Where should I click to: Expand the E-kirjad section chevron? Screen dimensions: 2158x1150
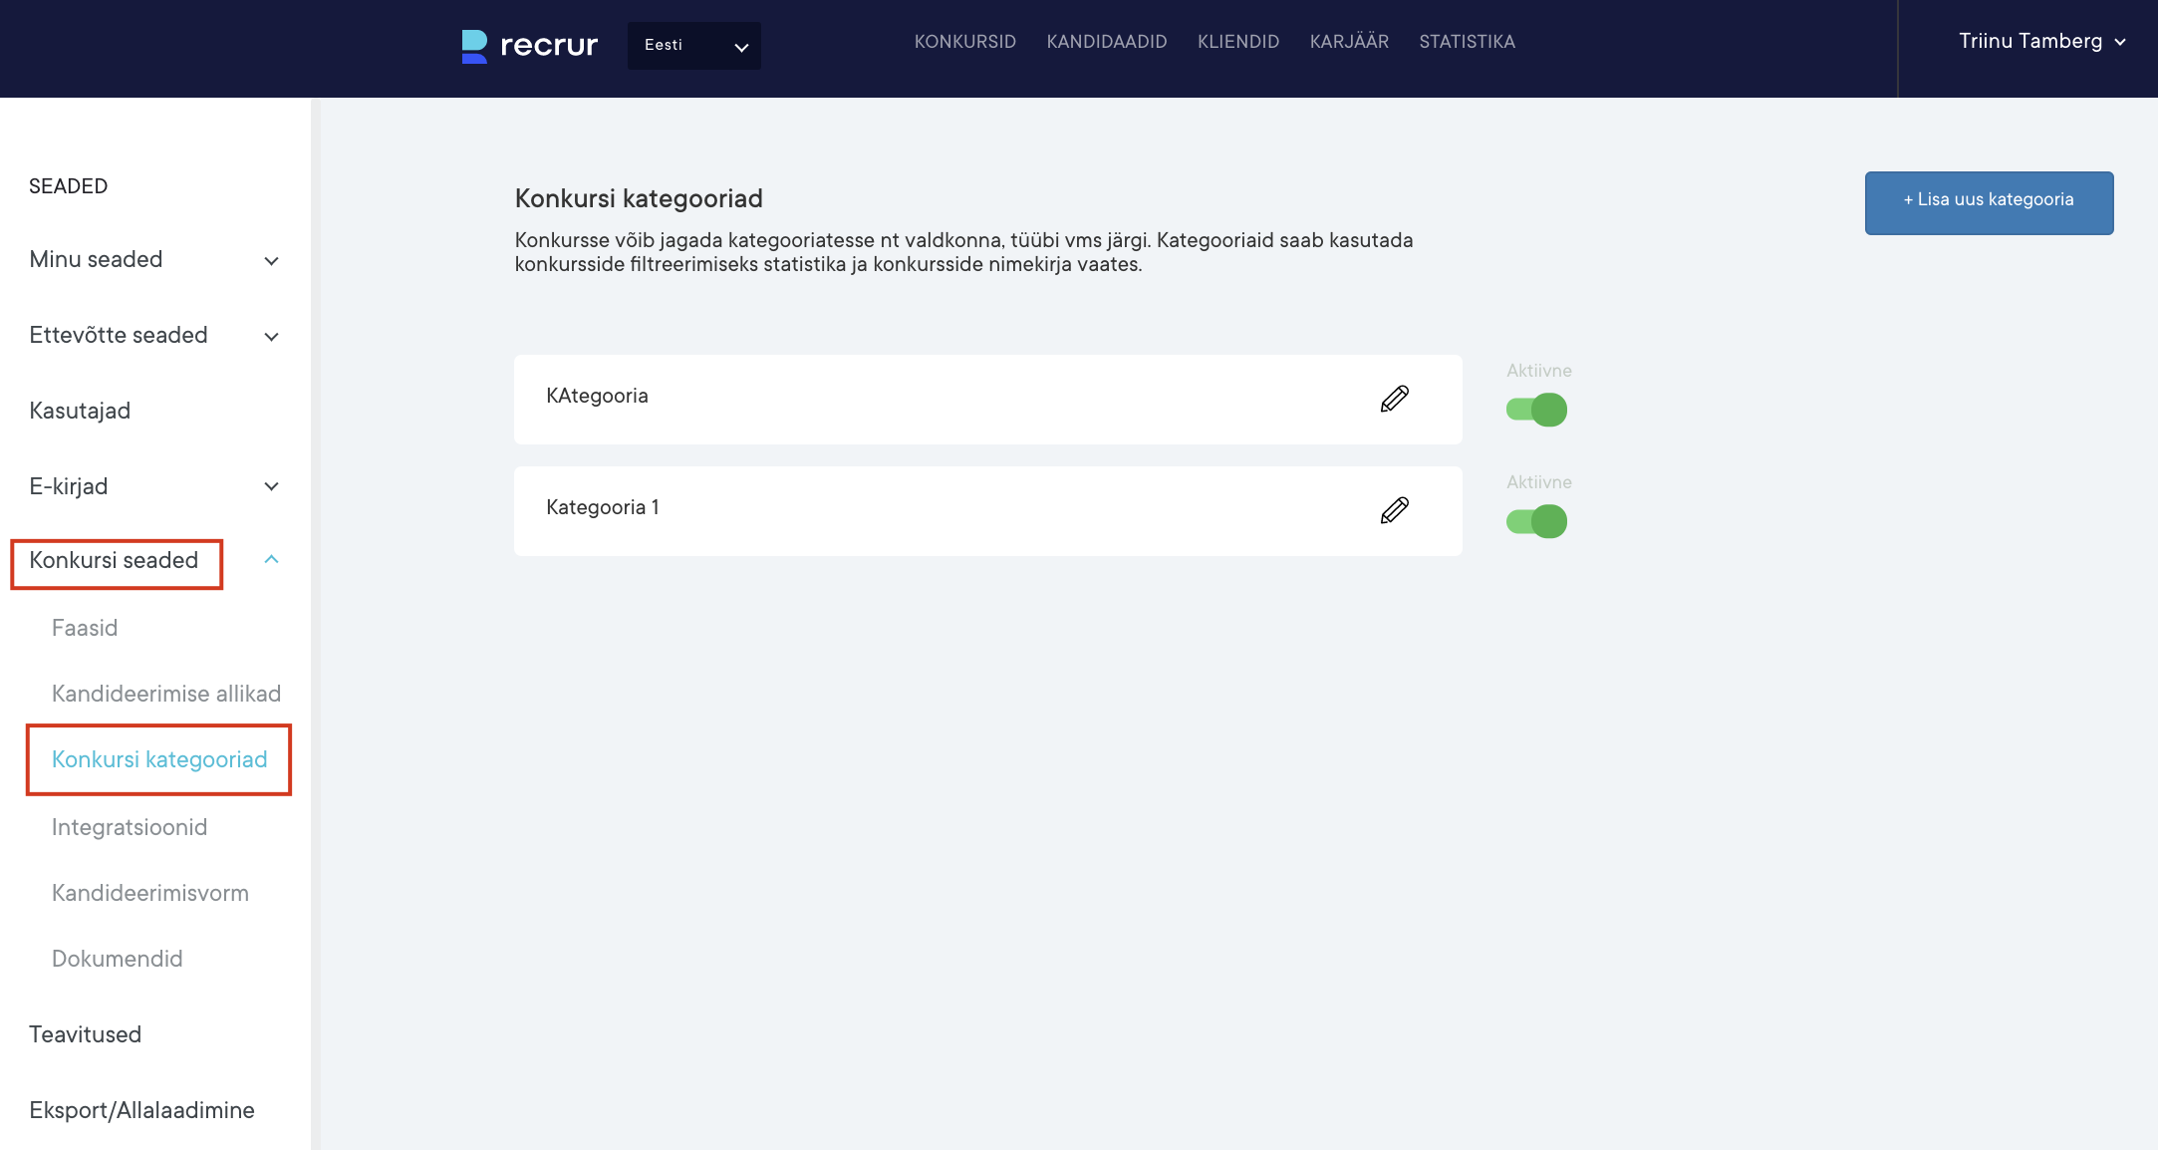(x=271, y=486)
